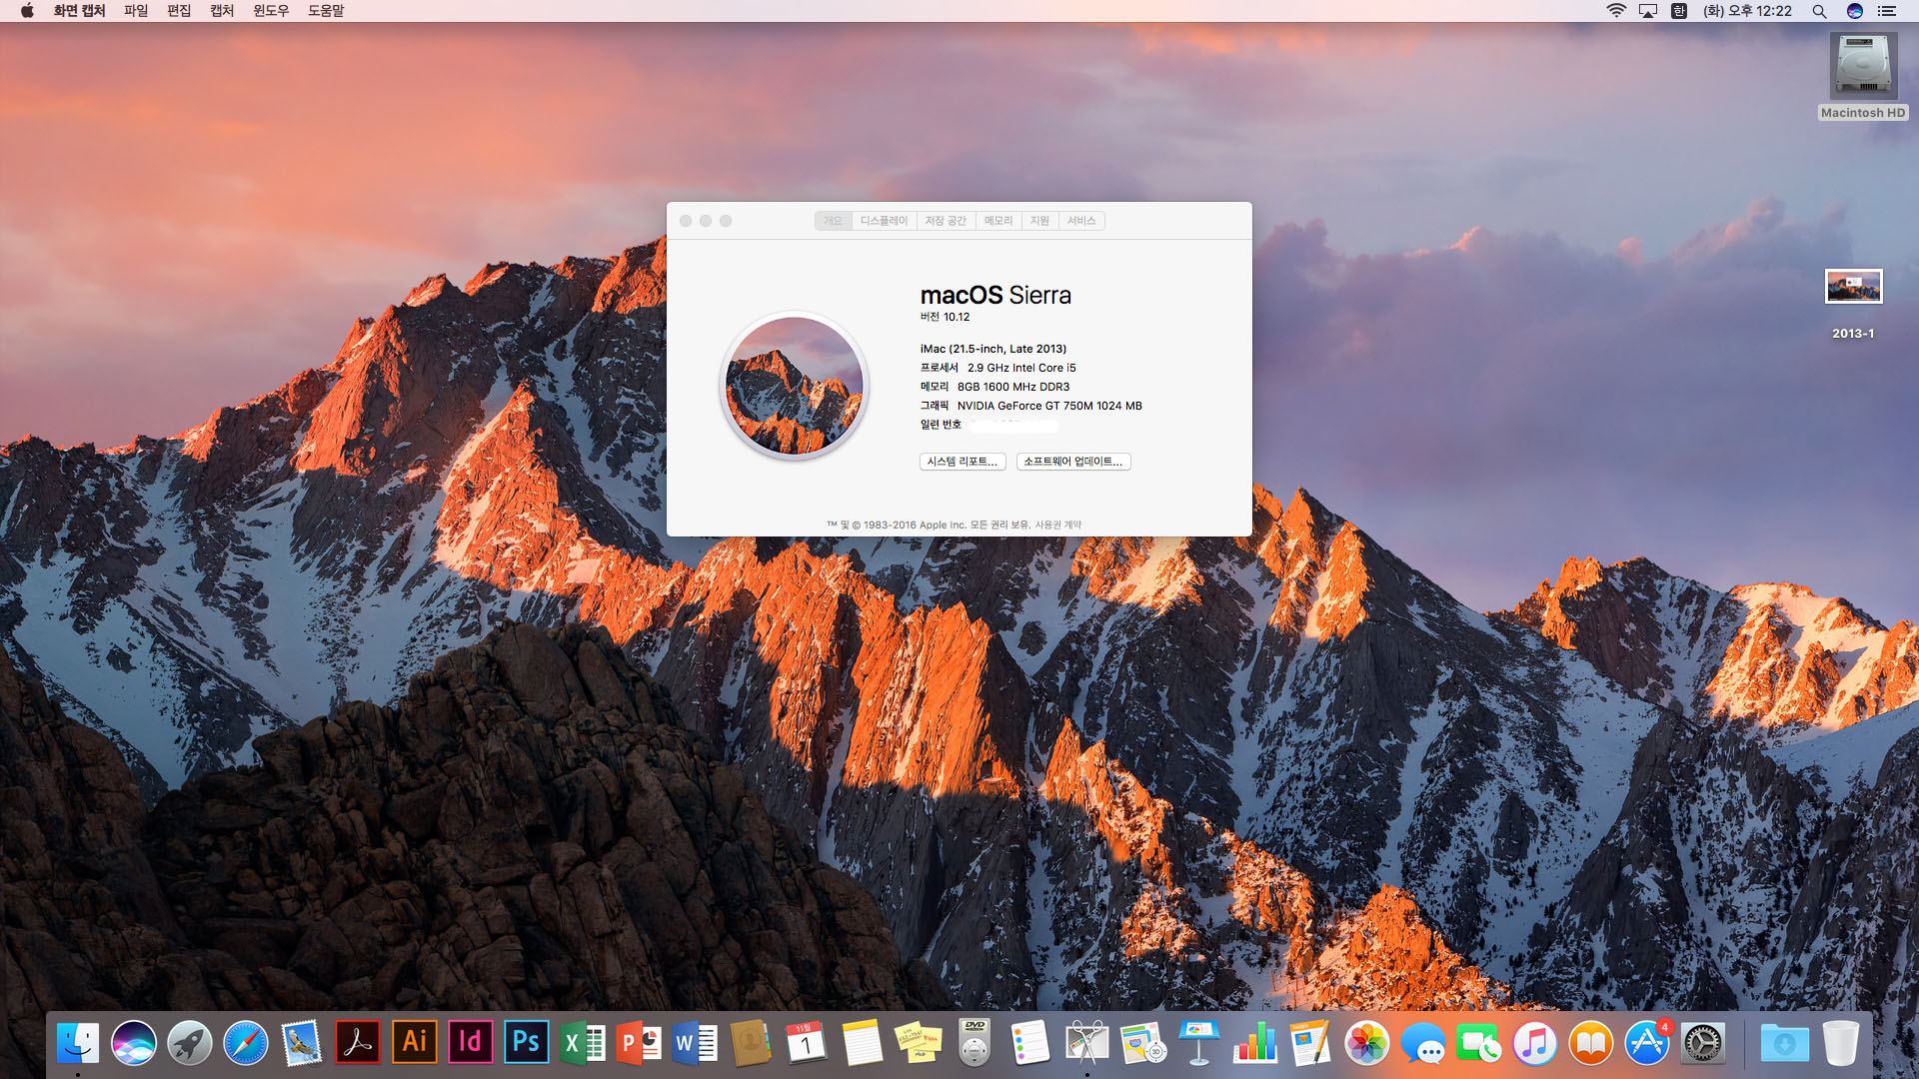1919x1079 pixels.
Task: Launch Photoshop from the dock
Action: [x=526, y=1042]
